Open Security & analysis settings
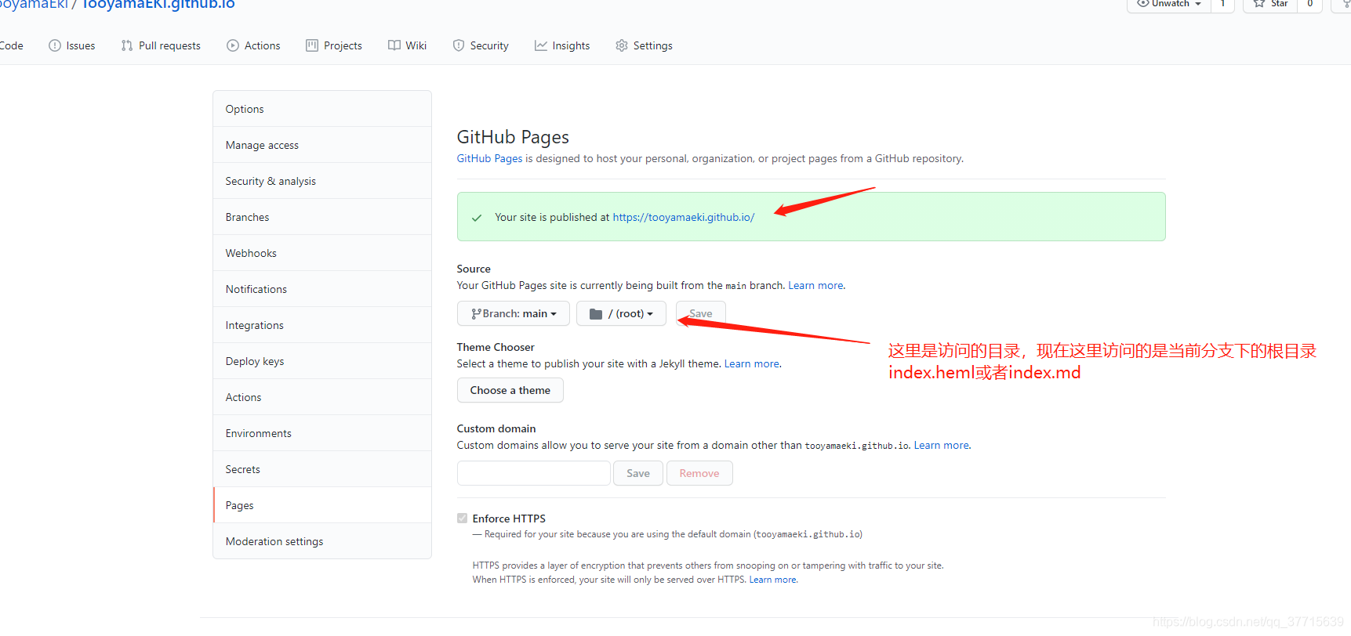 click(322, 181)
